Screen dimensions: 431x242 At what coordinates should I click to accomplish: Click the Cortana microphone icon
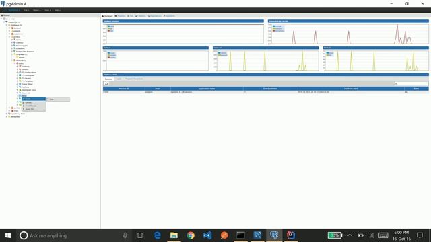[125, 235]
